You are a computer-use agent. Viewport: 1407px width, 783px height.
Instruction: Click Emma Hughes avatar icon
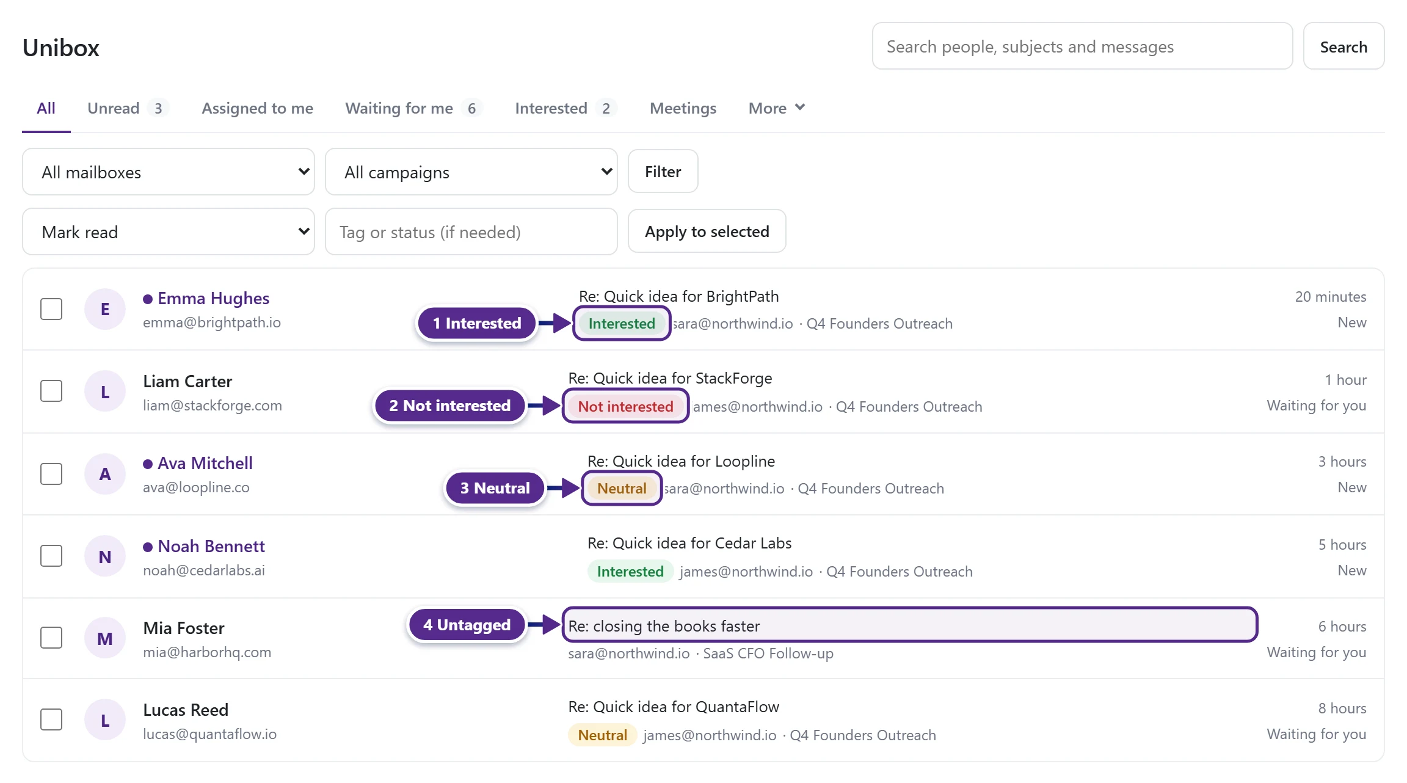[x=105, y=309]
